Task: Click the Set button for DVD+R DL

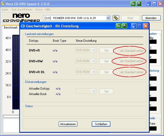Action: (x=106, y=72)
